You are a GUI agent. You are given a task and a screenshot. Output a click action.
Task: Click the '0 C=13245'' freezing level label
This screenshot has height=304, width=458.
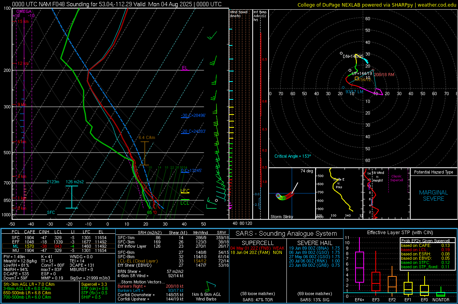click(191, 170)
